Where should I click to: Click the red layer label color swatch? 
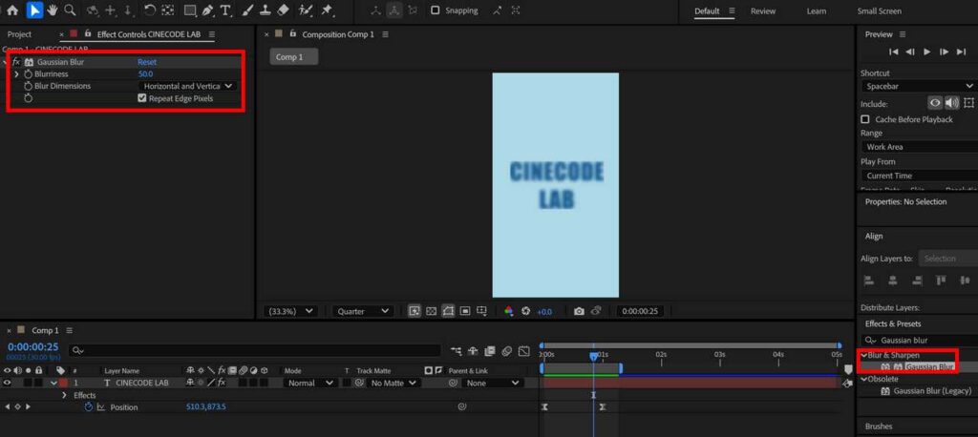point(63,383)
